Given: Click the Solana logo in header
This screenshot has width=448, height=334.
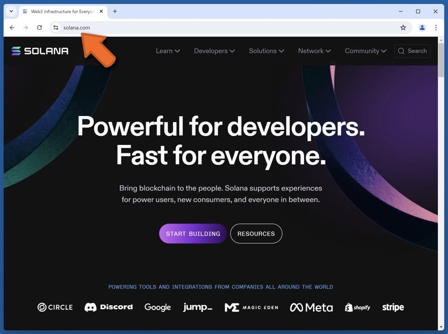Looking at the screenshot, I should coord(40,51).
